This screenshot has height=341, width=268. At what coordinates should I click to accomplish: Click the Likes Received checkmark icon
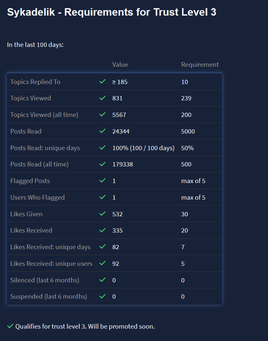tap(102, 230)
